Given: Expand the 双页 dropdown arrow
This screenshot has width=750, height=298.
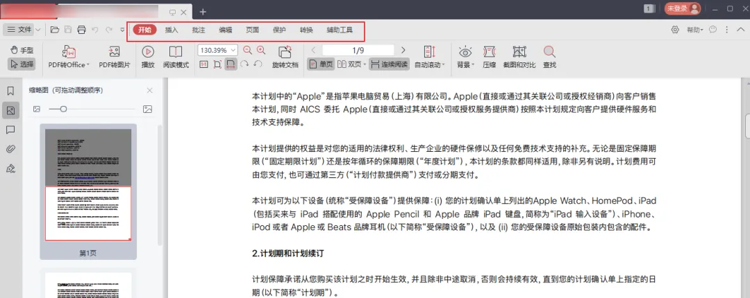Looking at the screenshot, I should [365, 64].
